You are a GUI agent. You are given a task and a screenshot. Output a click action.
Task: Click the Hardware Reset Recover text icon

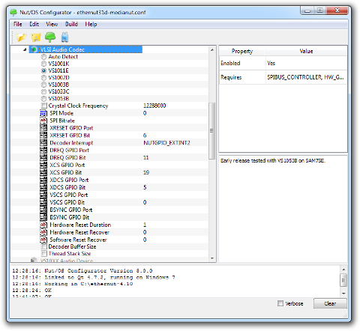pos(43,232)
